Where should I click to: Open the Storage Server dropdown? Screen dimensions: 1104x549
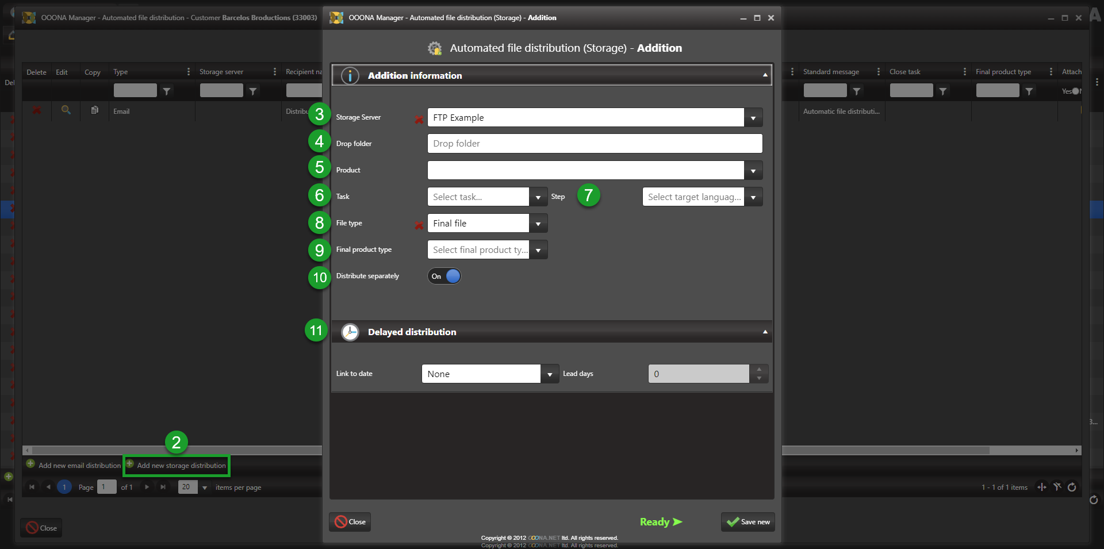753,118
